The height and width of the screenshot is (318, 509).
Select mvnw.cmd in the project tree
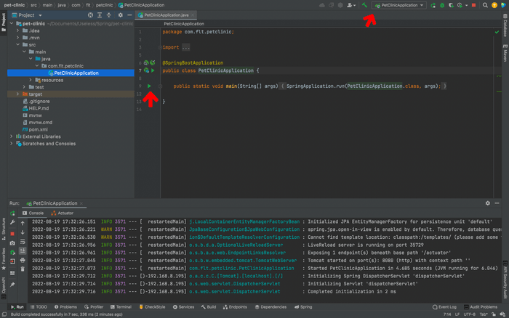[37, 122]
